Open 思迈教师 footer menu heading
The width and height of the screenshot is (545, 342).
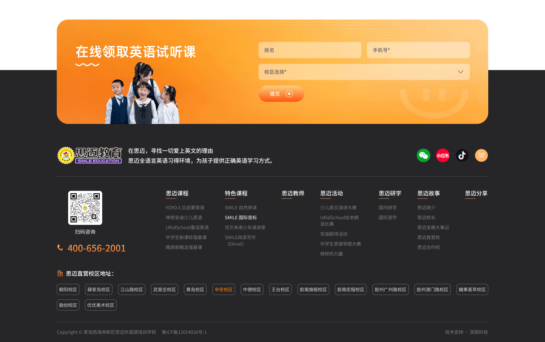pos(293,193)
